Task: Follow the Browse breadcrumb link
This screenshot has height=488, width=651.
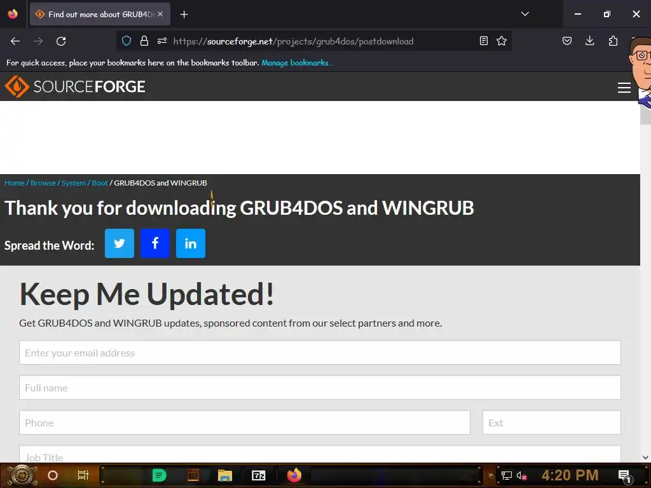Action: (43, 183)
